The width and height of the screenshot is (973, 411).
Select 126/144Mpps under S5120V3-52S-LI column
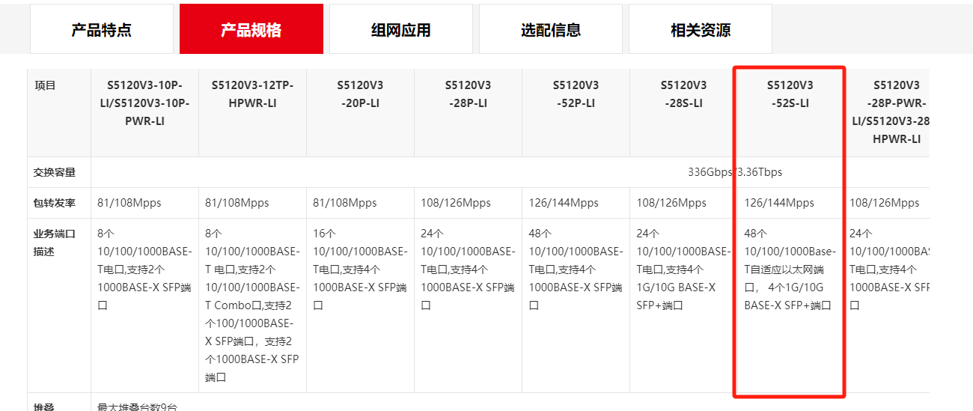point(779,203)
